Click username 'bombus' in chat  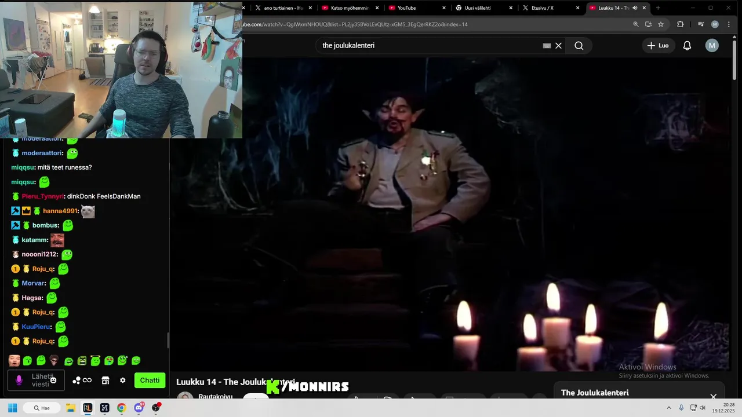pos(45,225)
